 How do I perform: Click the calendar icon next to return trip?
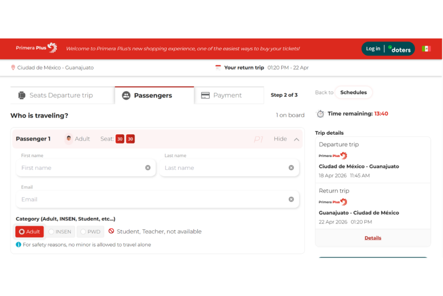218,68
